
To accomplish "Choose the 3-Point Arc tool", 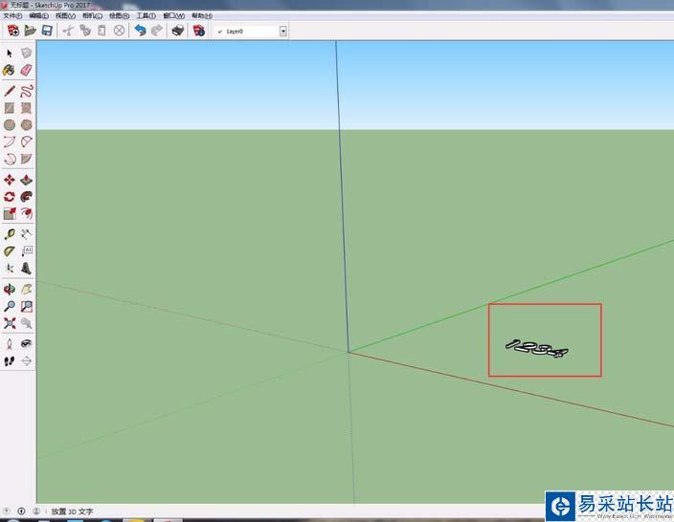I will (x=10, y=159).
